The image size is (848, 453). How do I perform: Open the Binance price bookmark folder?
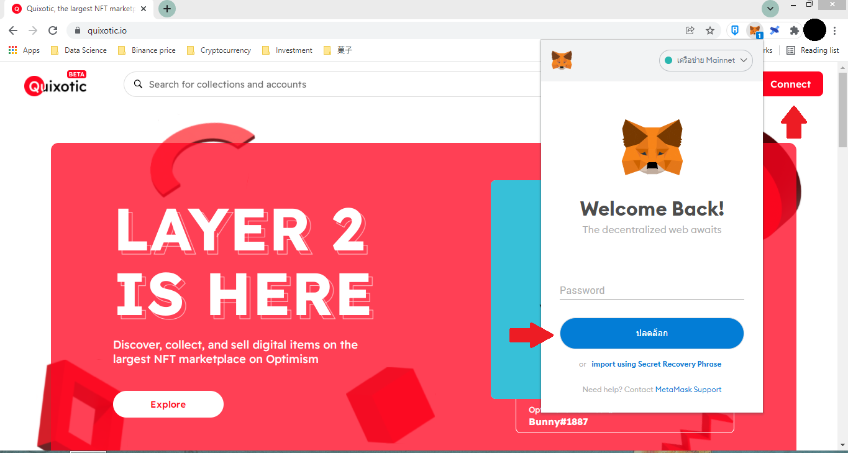coord(146,50)
